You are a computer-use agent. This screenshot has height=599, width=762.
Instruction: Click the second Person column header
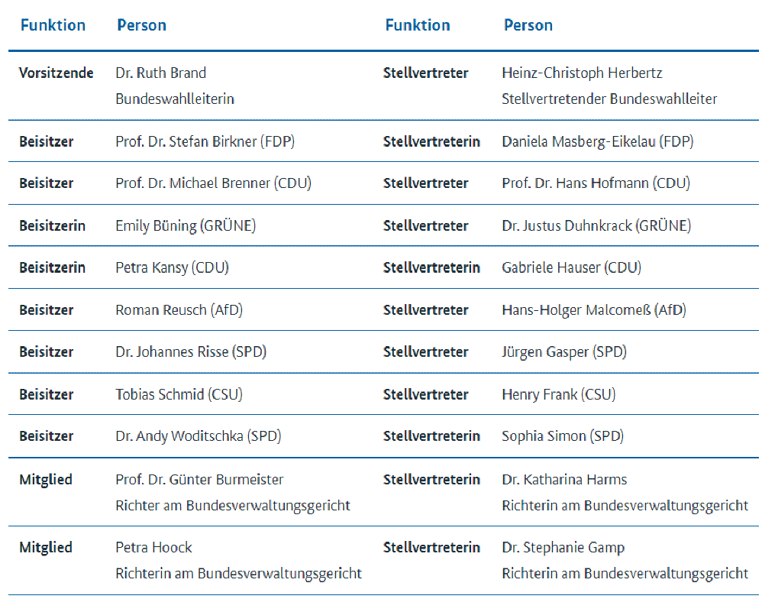pyautogui.click(x=528, y=25)
